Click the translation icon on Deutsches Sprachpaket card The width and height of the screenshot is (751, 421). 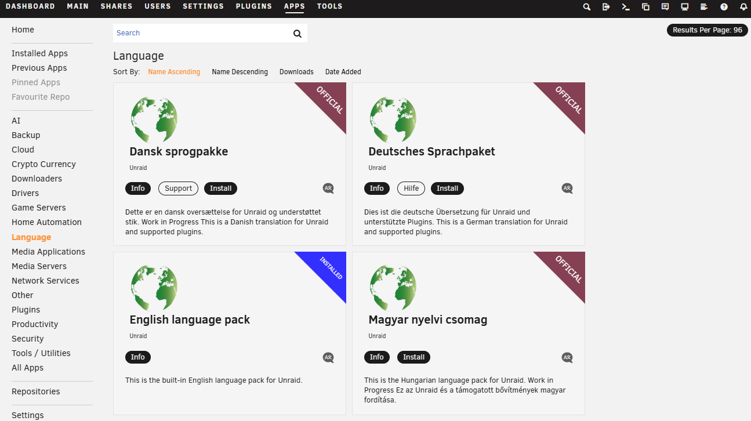coord(567,188)
